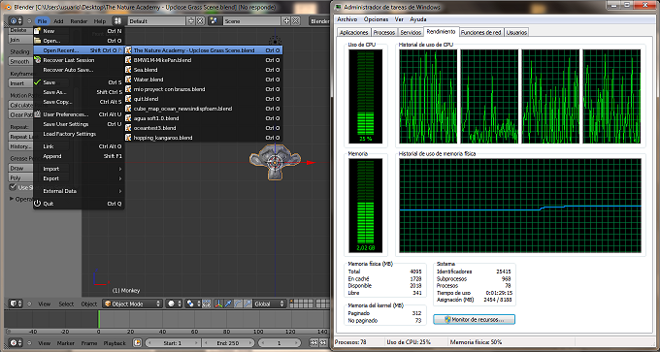This screenshot has height=352, width=660.
Task: Open Timeline editor type selector
Action: point(16,343)
